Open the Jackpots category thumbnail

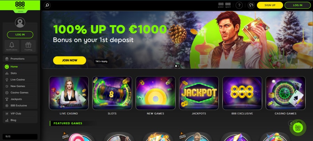tap(199, 93)
